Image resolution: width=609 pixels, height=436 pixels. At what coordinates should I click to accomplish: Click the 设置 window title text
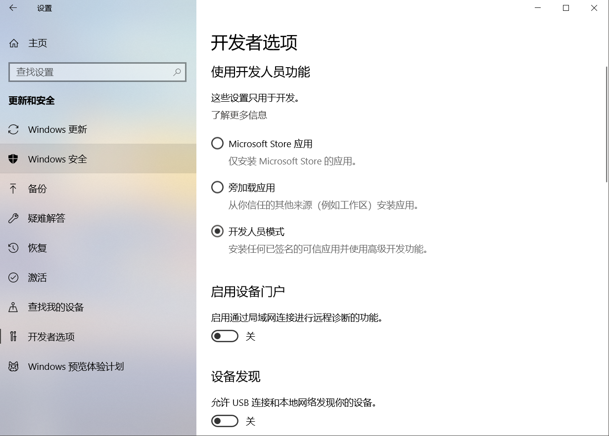pyautogui.click(x=45, y=8)
